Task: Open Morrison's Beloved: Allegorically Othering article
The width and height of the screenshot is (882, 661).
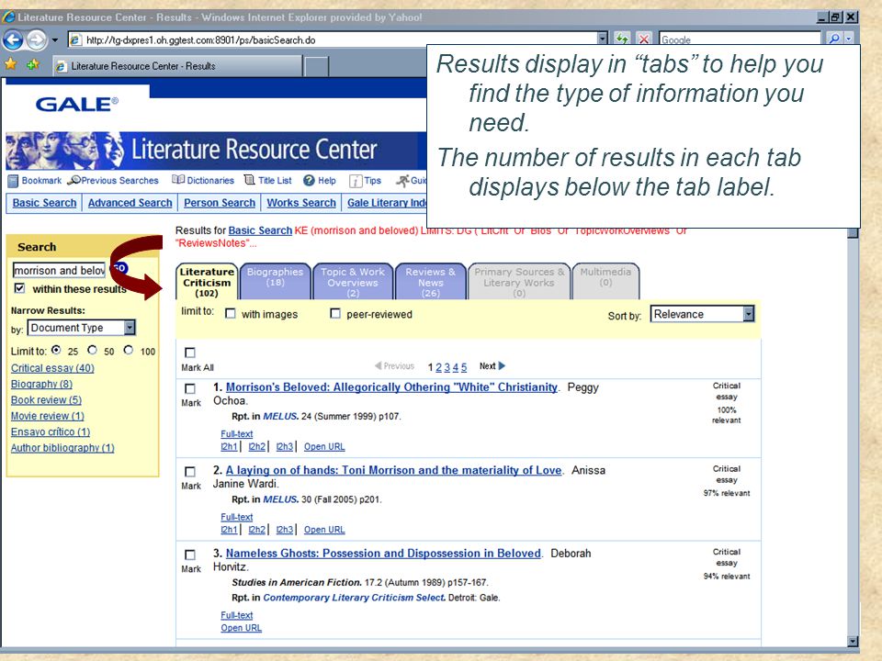Action: tap(391, 387)
